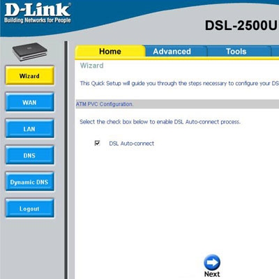This screenshot has height=279, width=279.
Task: Open the Home tab
Action: pyautogui.click(x=110, y=52)
